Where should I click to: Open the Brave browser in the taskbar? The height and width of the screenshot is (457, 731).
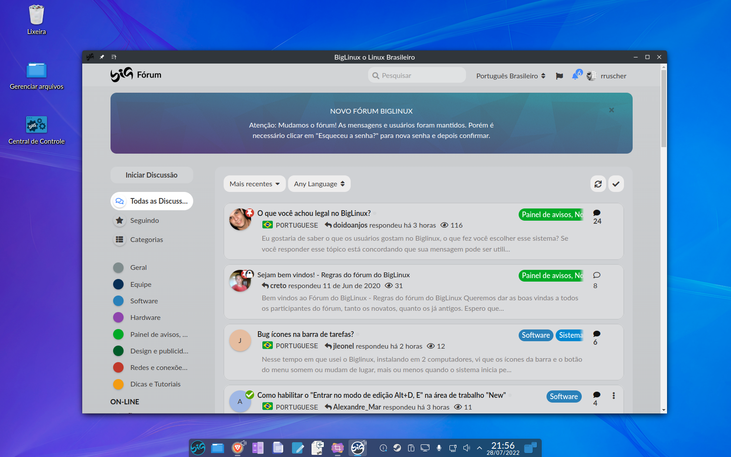pos(238,447)
